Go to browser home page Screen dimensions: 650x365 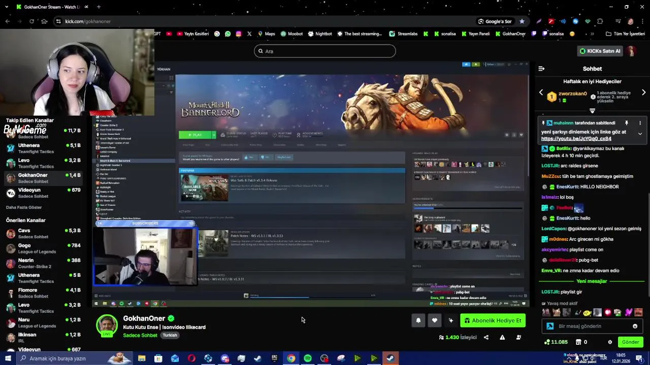point(44,21)
